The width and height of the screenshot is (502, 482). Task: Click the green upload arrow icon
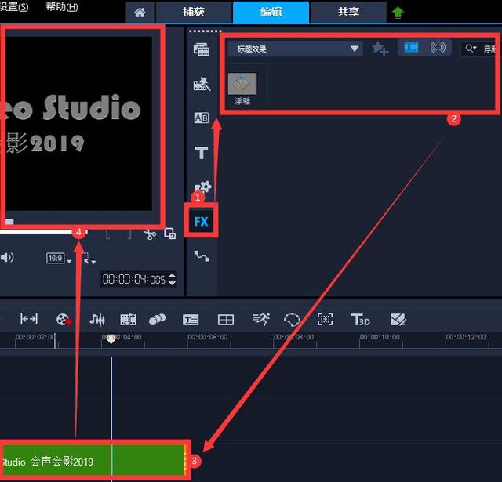398,13
